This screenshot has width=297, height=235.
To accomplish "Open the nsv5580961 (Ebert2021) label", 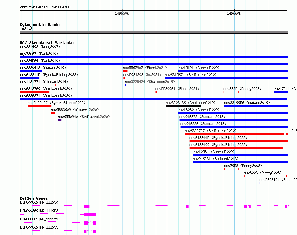I will [177, 89].
